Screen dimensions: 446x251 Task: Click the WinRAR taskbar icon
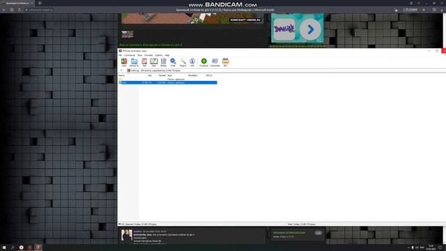tap(38, 248)
